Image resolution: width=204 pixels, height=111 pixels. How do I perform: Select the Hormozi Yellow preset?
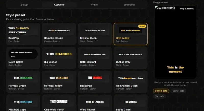tap(59, 82)
